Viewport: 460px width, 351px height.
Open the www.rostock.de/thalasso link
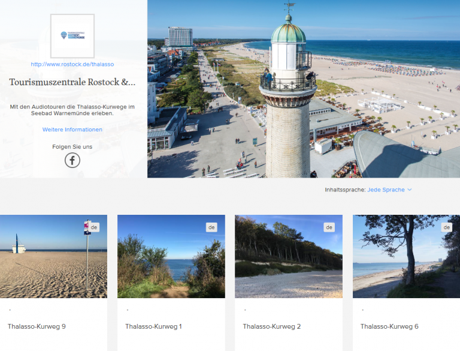[x=72, y=64]
